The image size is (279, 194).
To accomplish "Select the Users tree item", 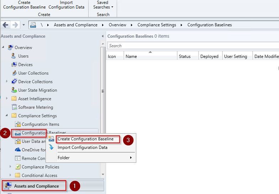I will coord(23,56).
